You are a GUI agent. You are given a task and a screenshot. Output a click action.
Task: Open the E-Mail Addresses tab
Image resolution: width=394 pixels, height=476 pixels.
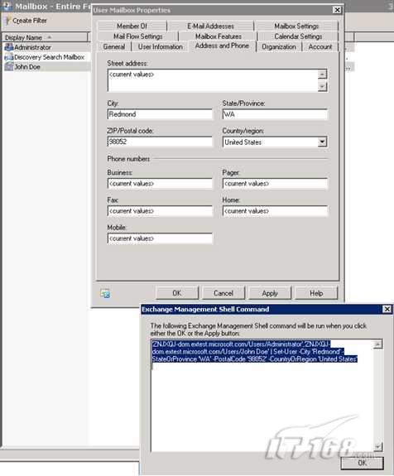[211, 26]
